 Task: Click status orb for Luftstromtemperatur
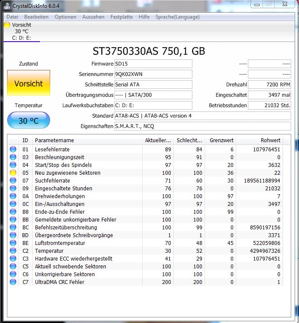click(13, 243)
